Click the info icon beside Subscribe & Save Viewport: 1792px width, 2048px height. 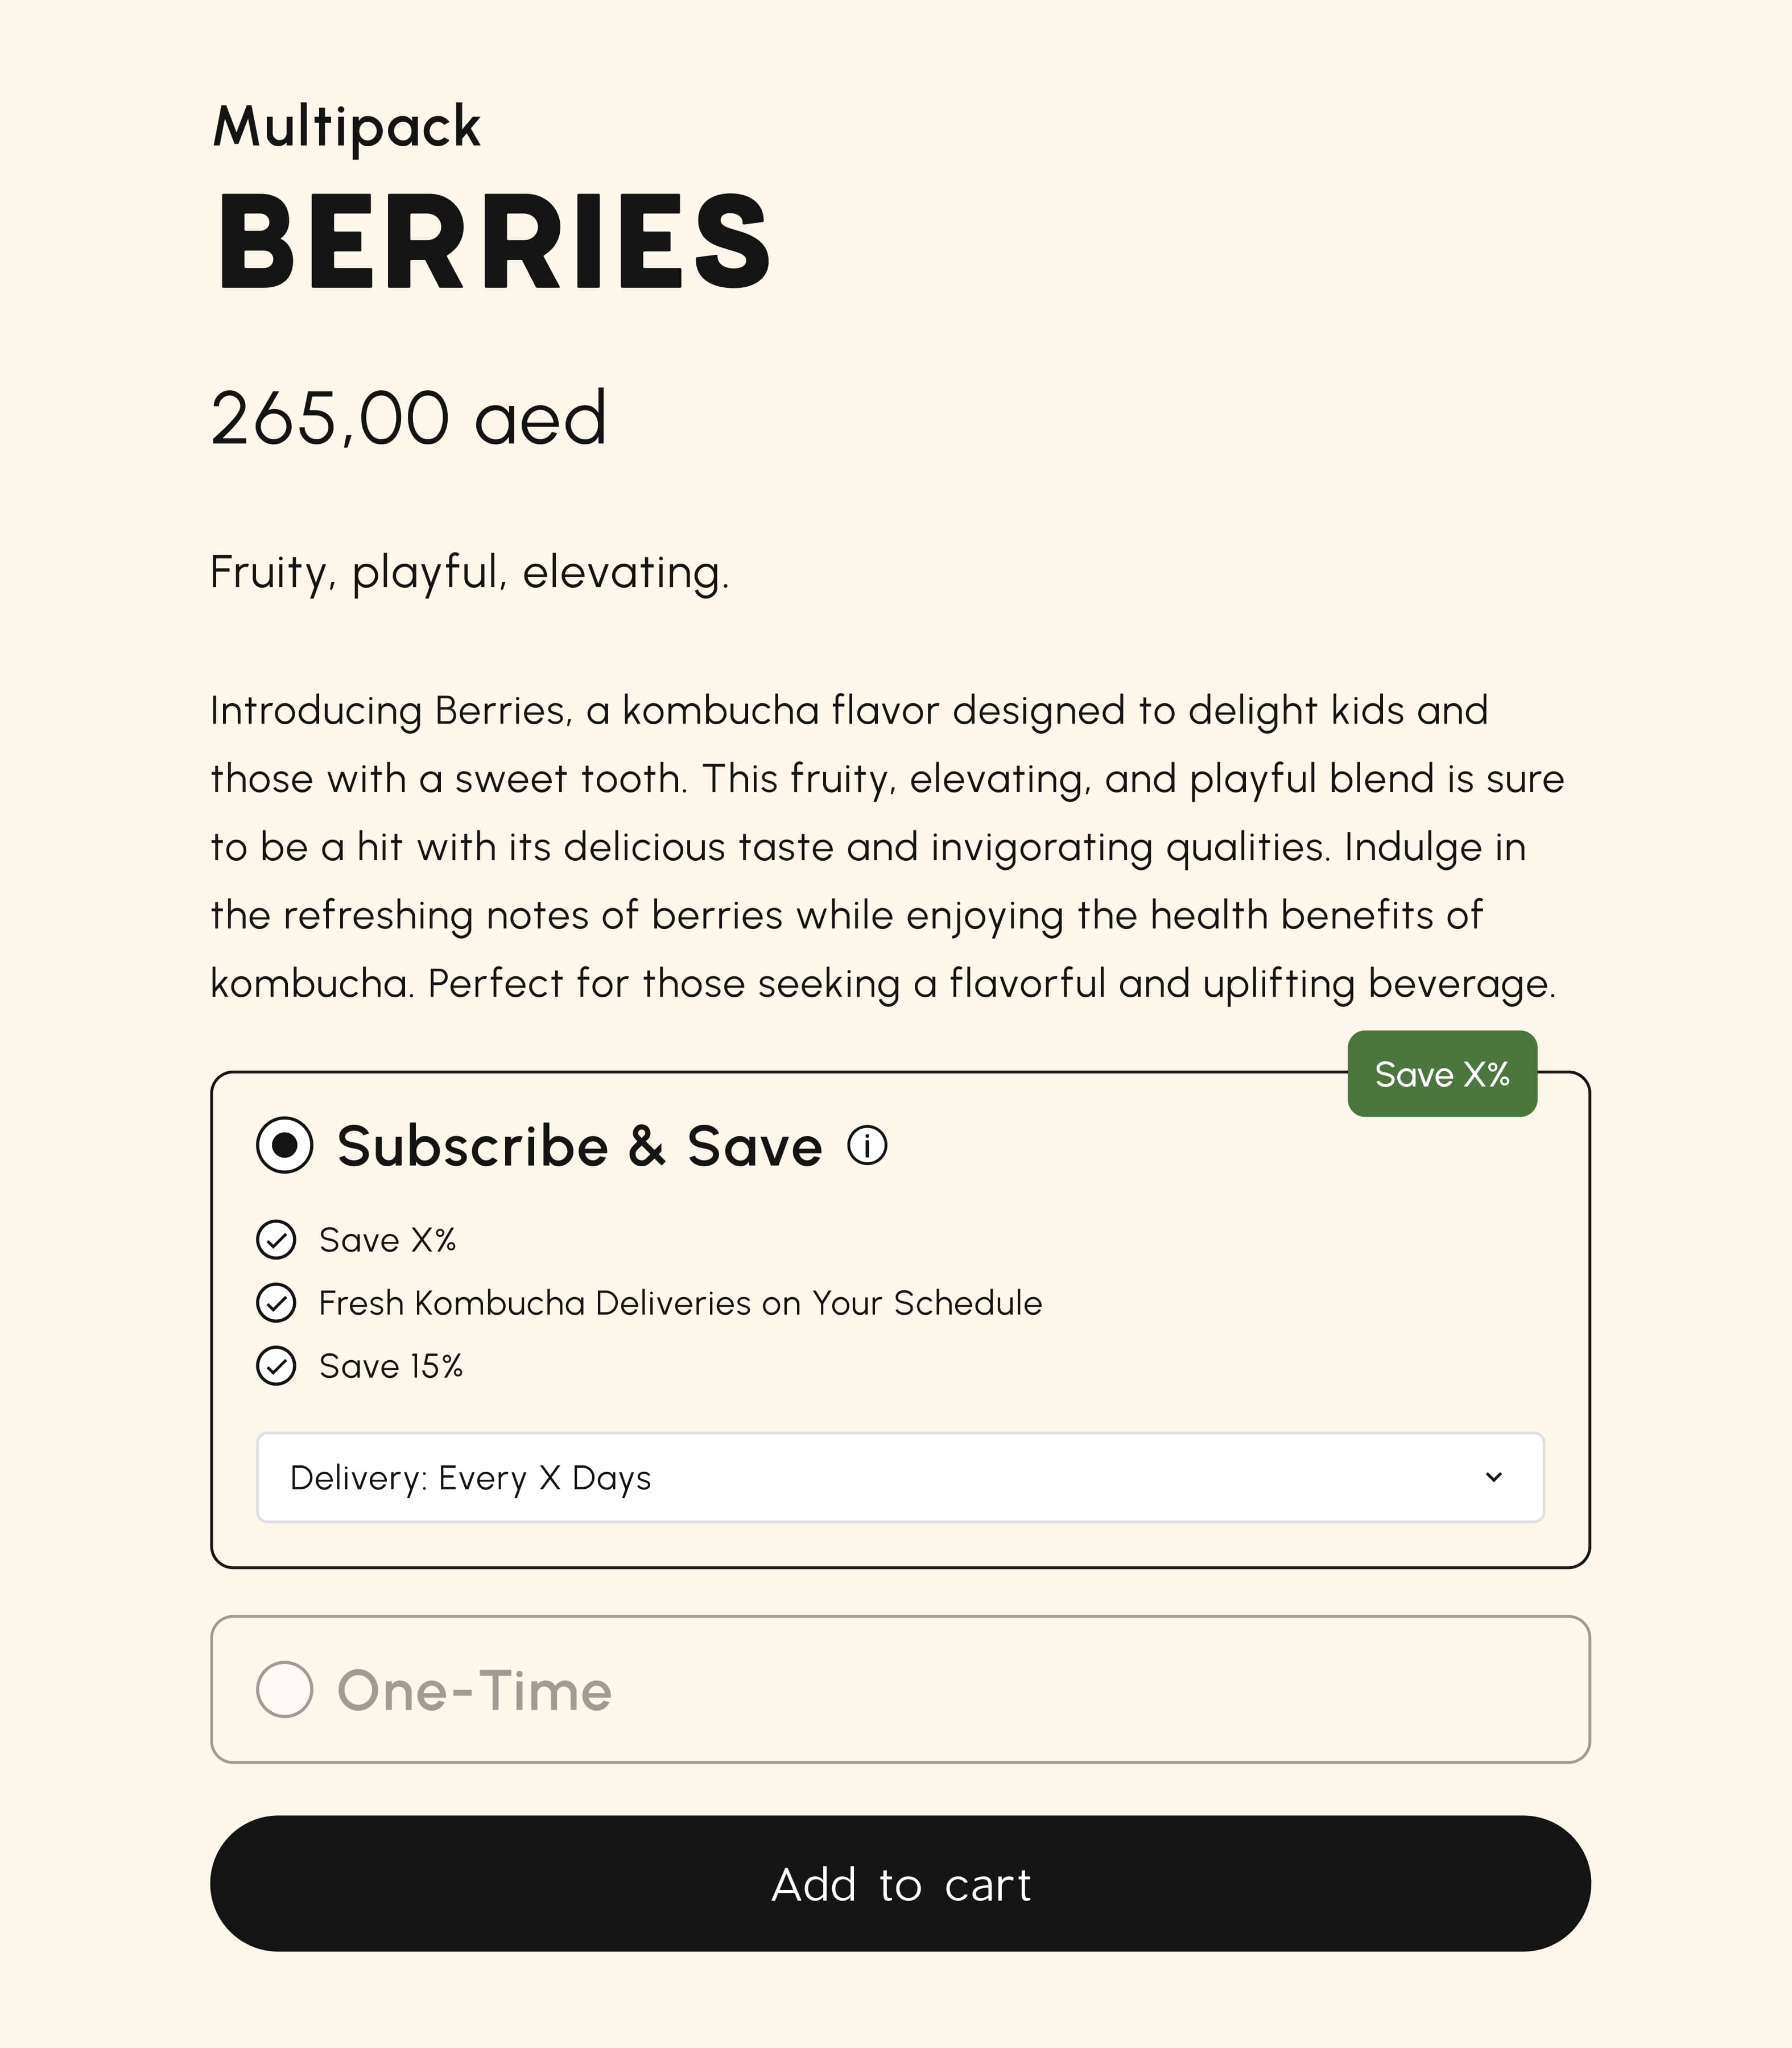[867, 1145]
